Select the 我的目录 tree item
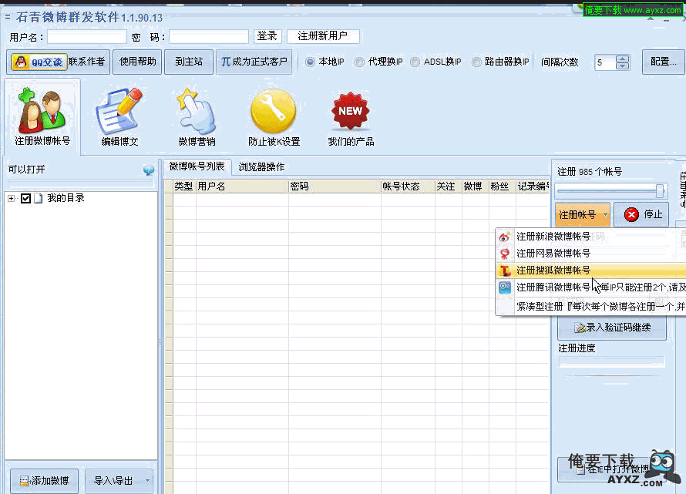 click(66, 198)
